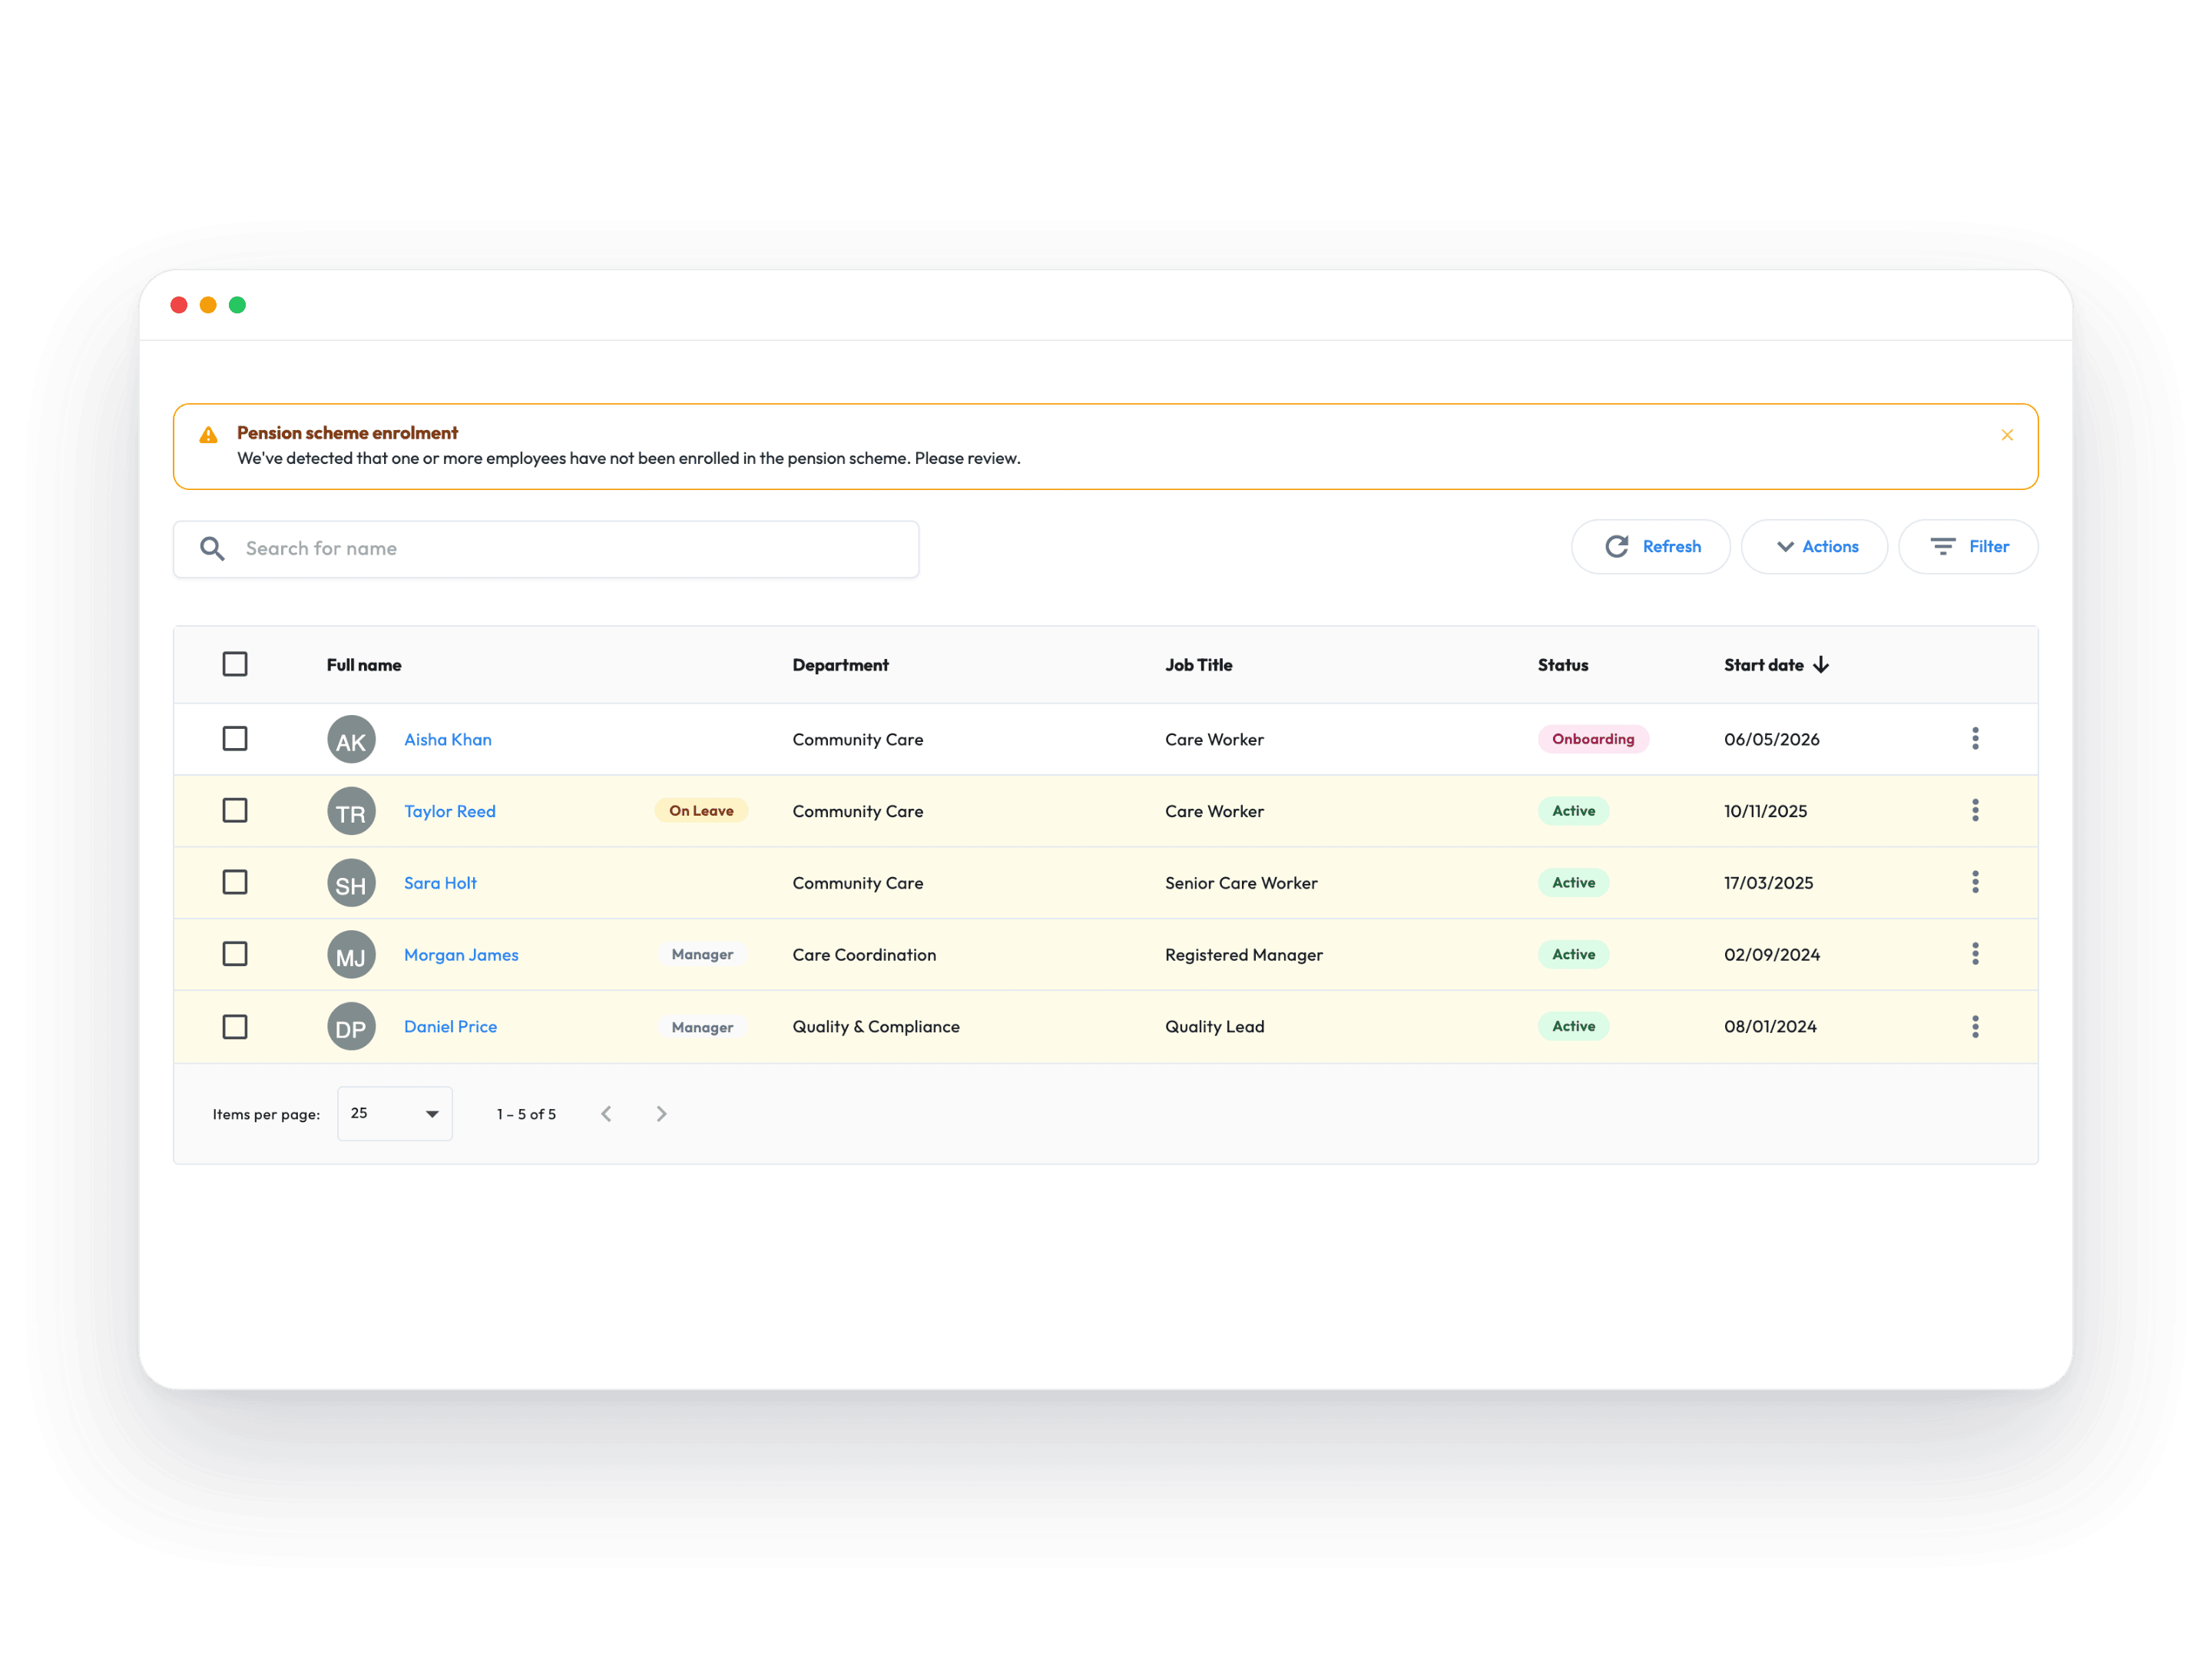This screenshot has width=2212, height=1659.
Task: Focus the Search for name field
Action: 546,549
